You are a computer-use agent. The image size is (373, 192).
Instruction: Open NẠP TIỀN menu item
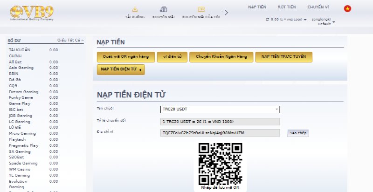pos(257,7)
